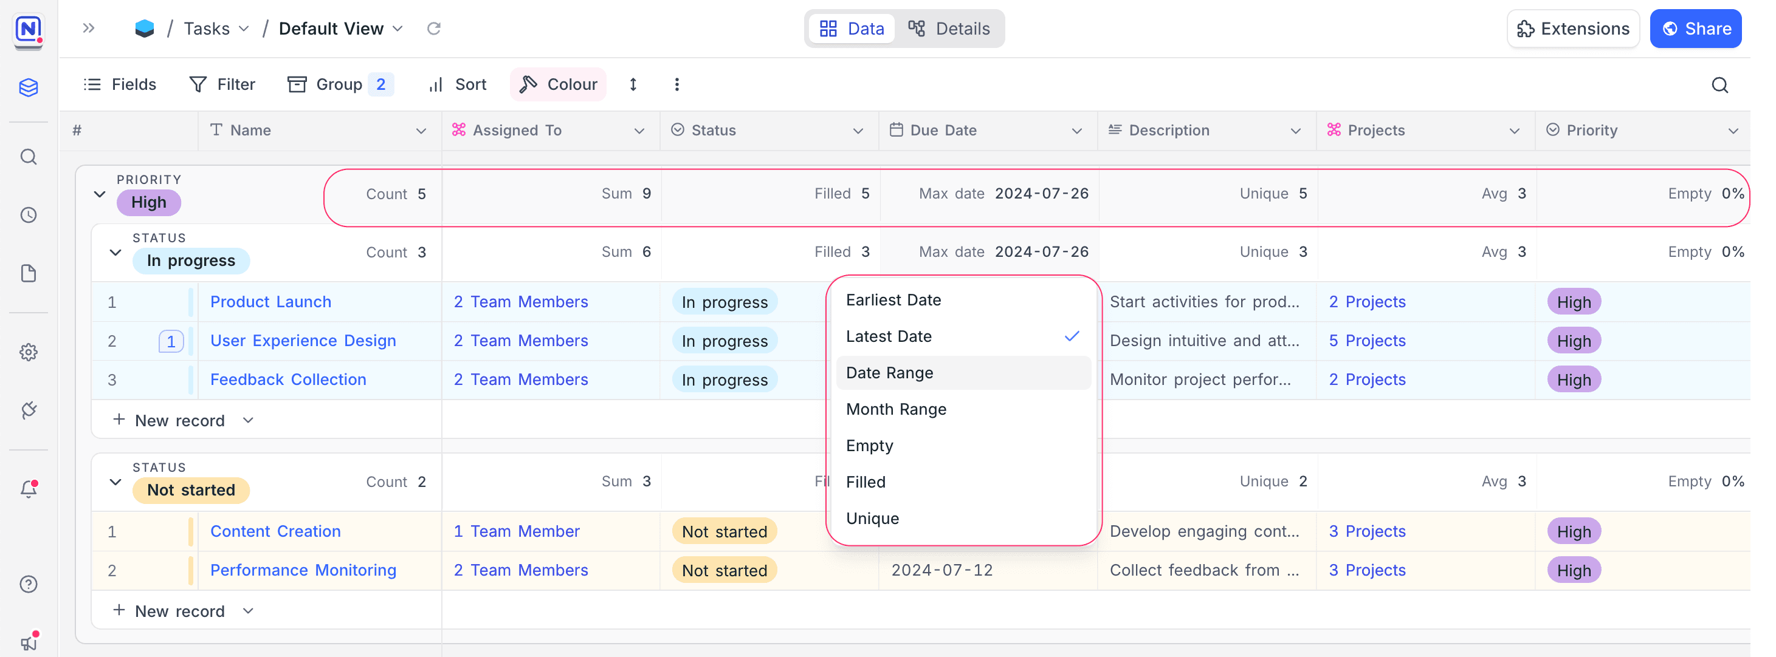Open the clock history icon in sidebar
Image resolution: width=1776 pixels, height=657 pixels.
(x=29, y=215)
